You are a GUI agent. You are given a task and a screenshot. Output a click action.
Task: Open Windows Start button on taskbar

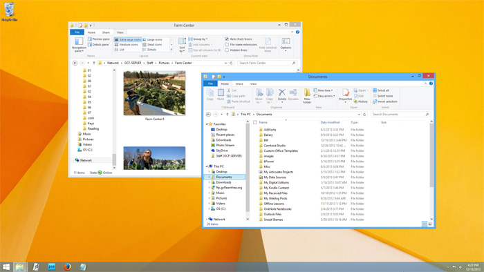[6, 266]
